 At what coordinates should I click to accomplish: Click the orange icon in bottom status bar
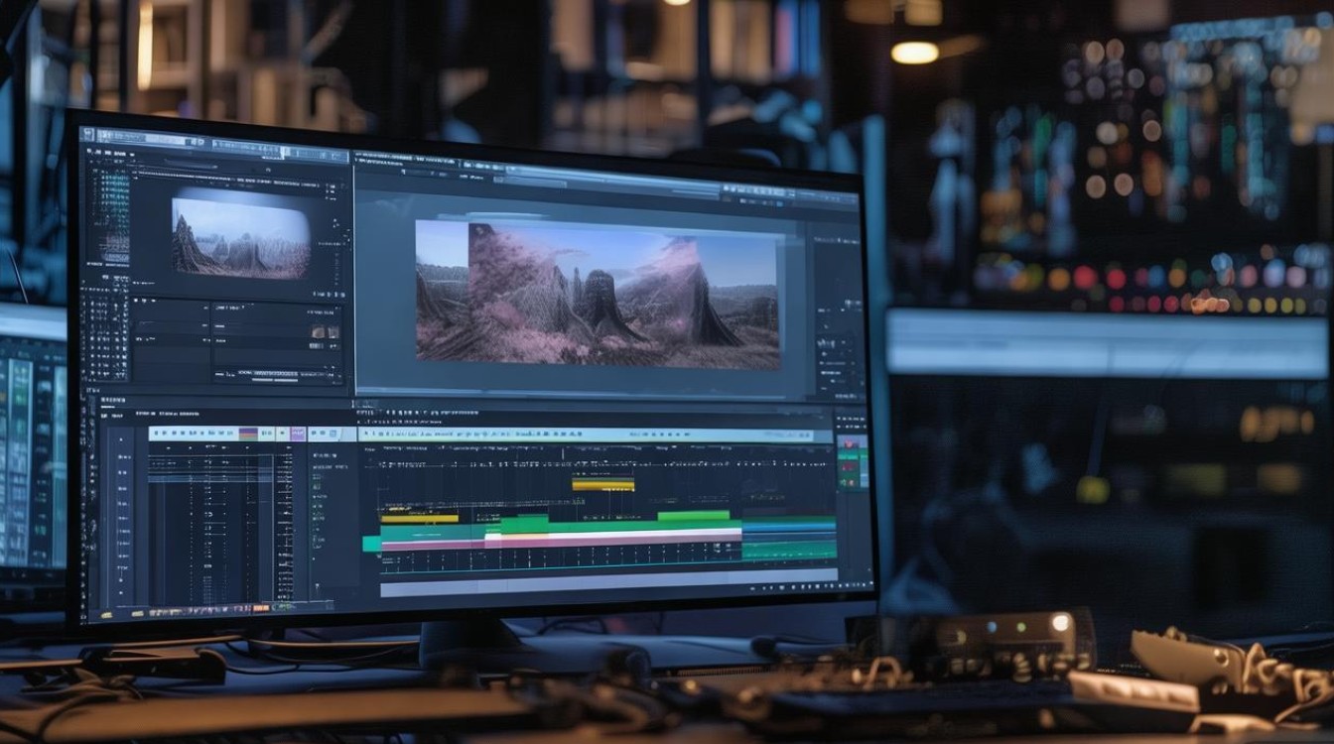261,607
